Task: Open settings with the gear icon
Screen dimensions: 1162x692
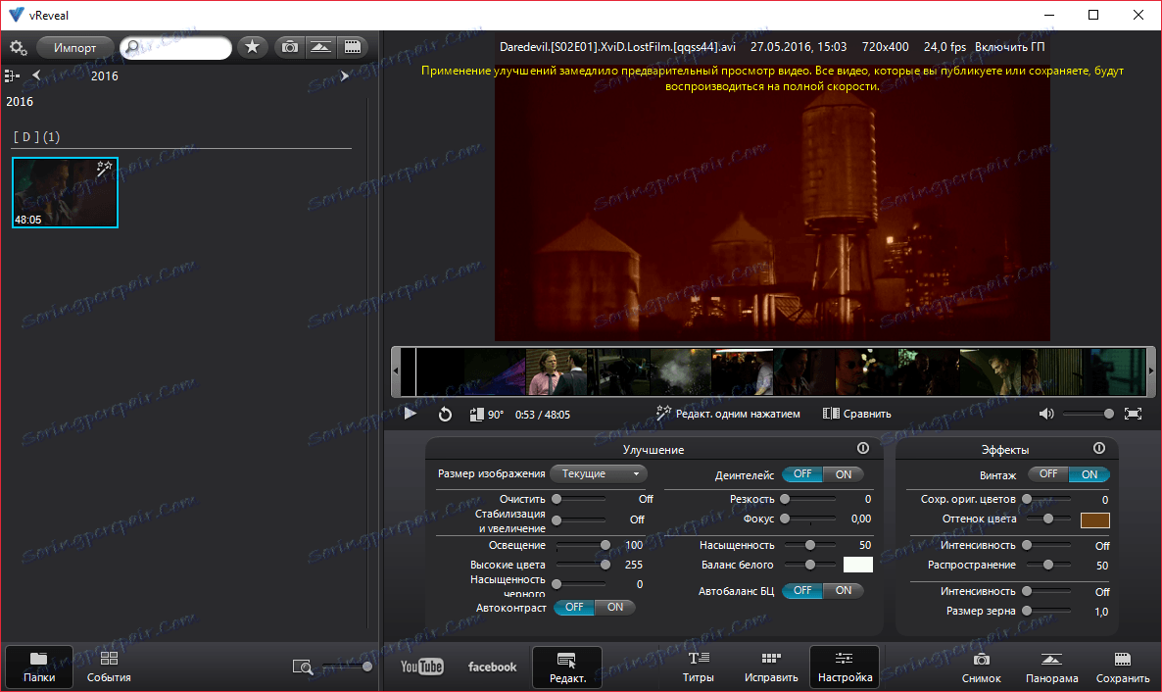Action: [18, 47]
